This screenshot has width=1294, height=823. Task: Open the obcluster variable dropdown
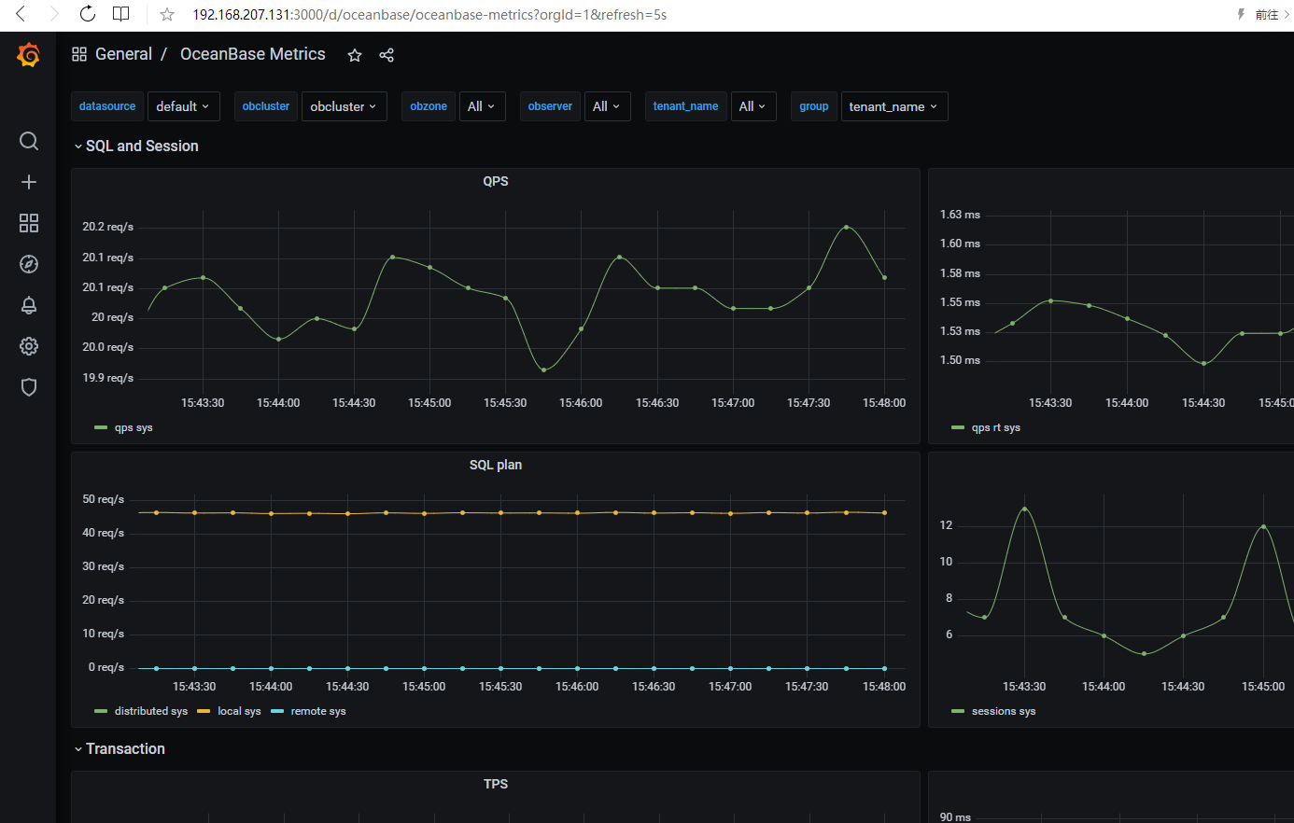pos(344,106)
